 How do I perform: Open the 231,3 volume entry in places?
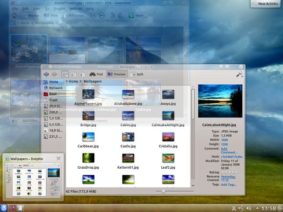pyautogui.click(x=53, y=136)
